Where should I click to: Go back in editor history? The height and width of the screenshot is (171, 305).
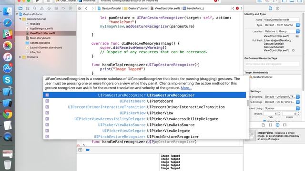[86, 9]
